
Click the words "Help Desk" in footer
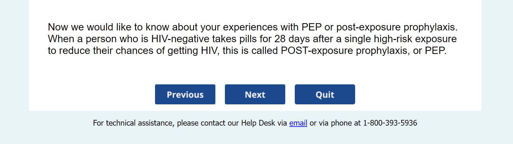[258, 123]
